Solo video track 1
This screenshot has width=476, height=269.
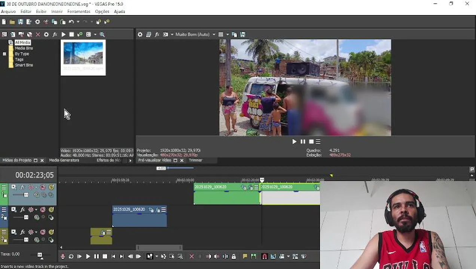[x=51, y=187]
